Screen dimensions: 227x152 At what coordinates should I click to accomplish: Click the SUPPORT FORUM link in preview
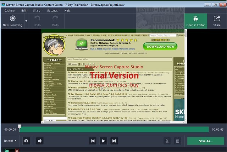pyautogui.click(x=139, y=35)
